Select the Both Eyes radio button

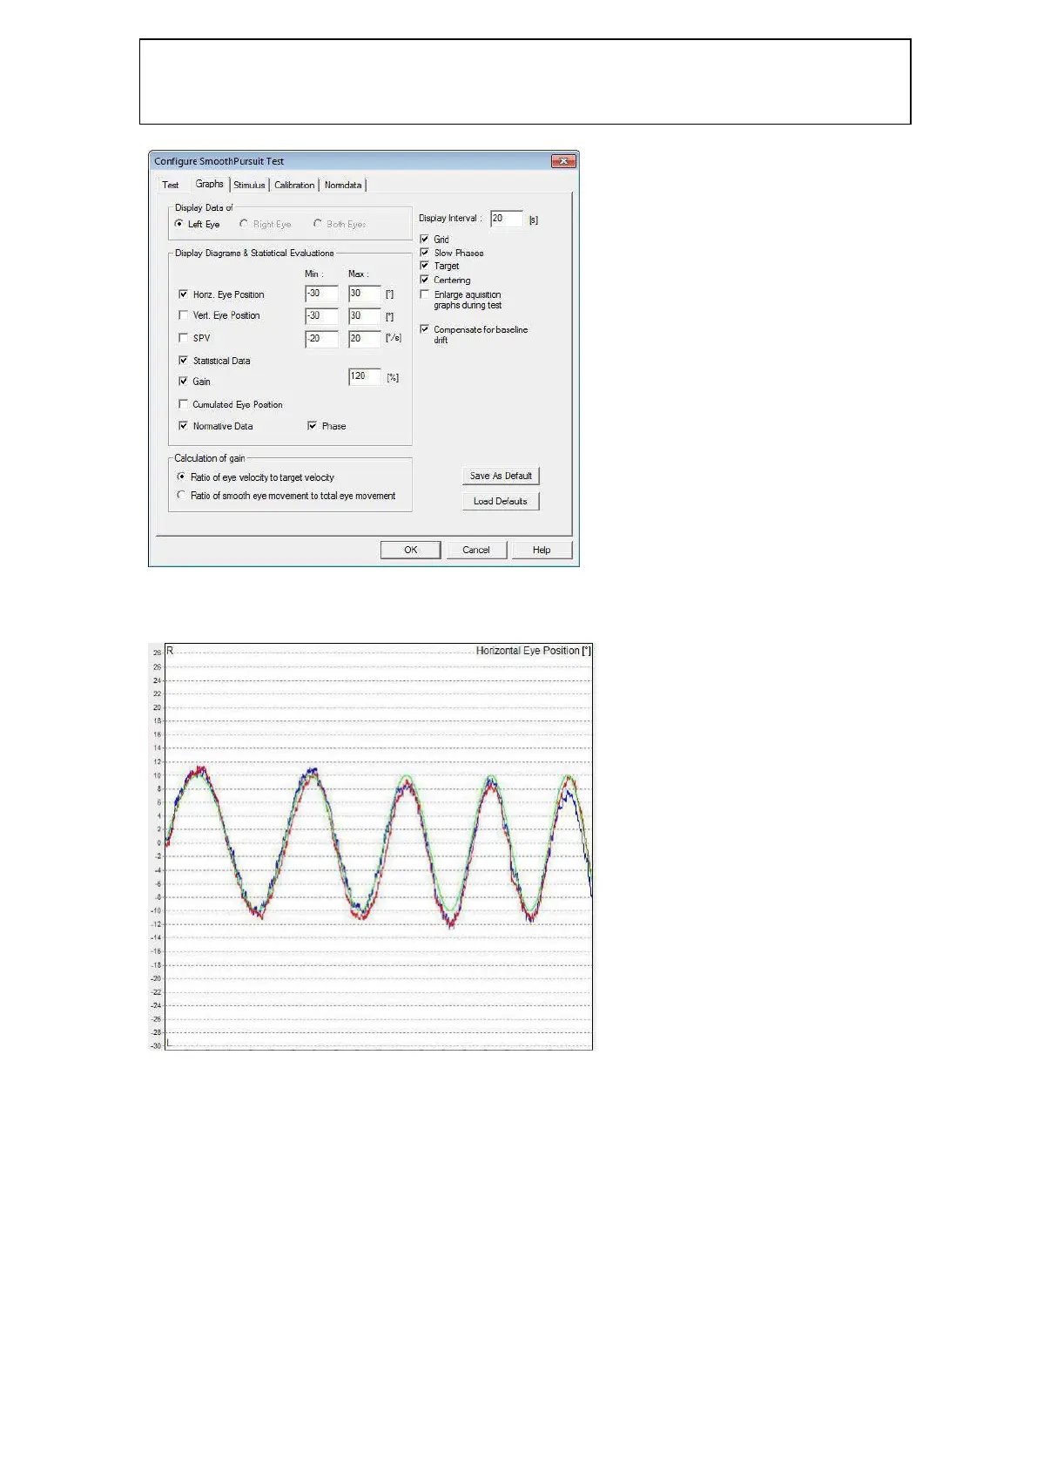pyautogui.click(x=318, y=224)
